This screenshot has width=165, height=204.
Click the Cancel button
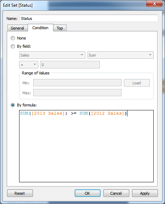116,193
